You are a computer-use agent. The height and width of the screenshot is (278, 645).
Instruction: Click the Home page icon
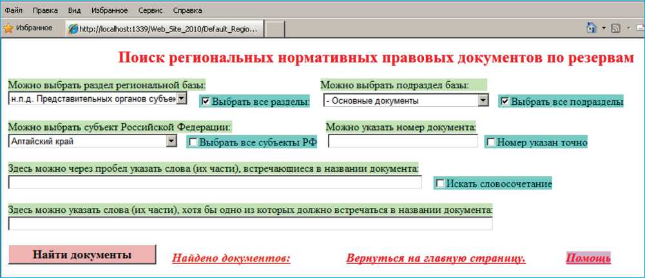[592, 28]
